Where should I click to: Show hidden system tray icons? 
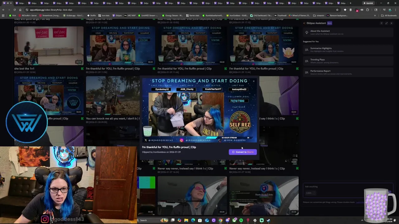point(362,220)
